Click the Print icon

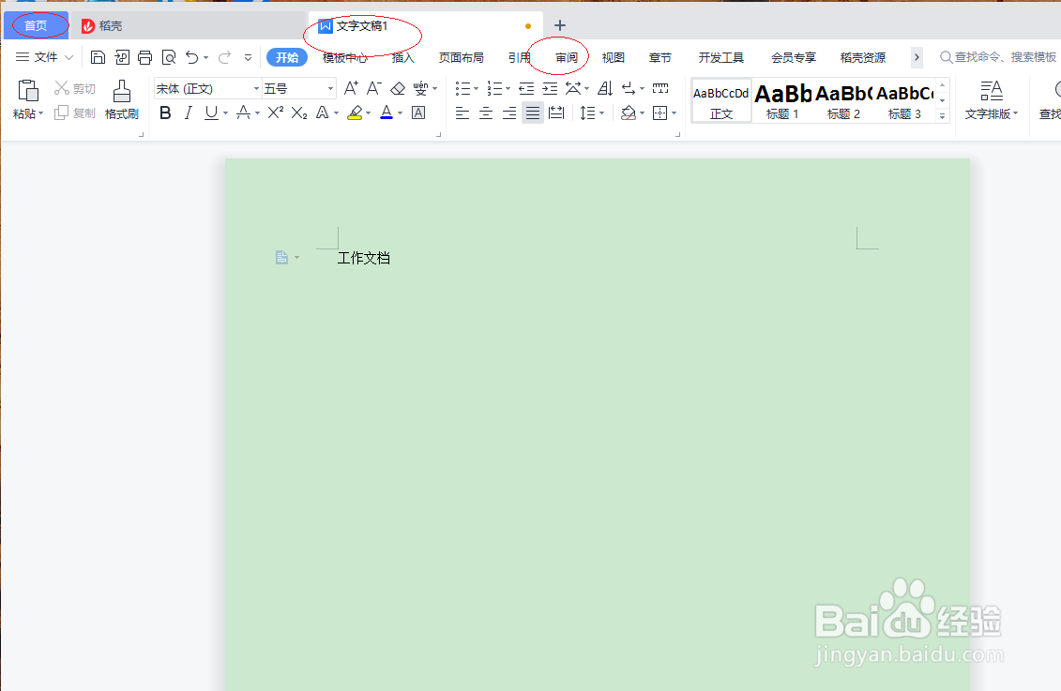[144, 57]
